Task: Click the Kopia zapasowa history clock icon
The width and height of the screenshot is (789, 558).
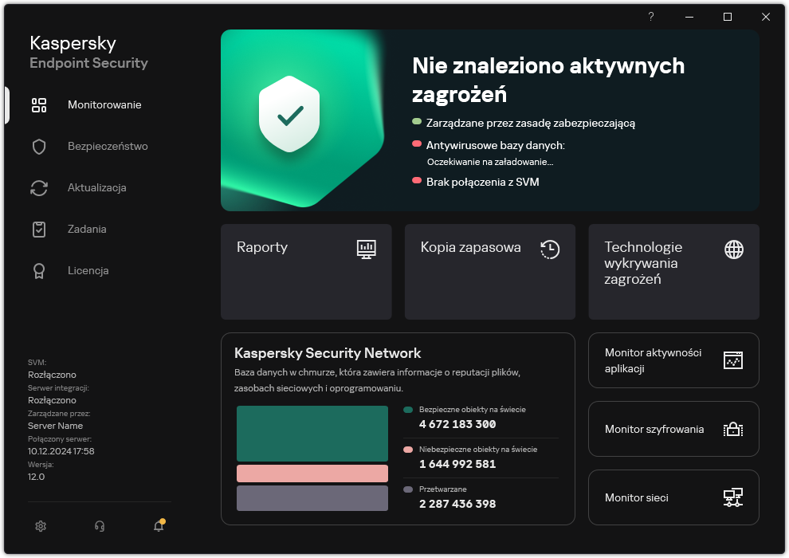Action: click(x=549, y=250)
